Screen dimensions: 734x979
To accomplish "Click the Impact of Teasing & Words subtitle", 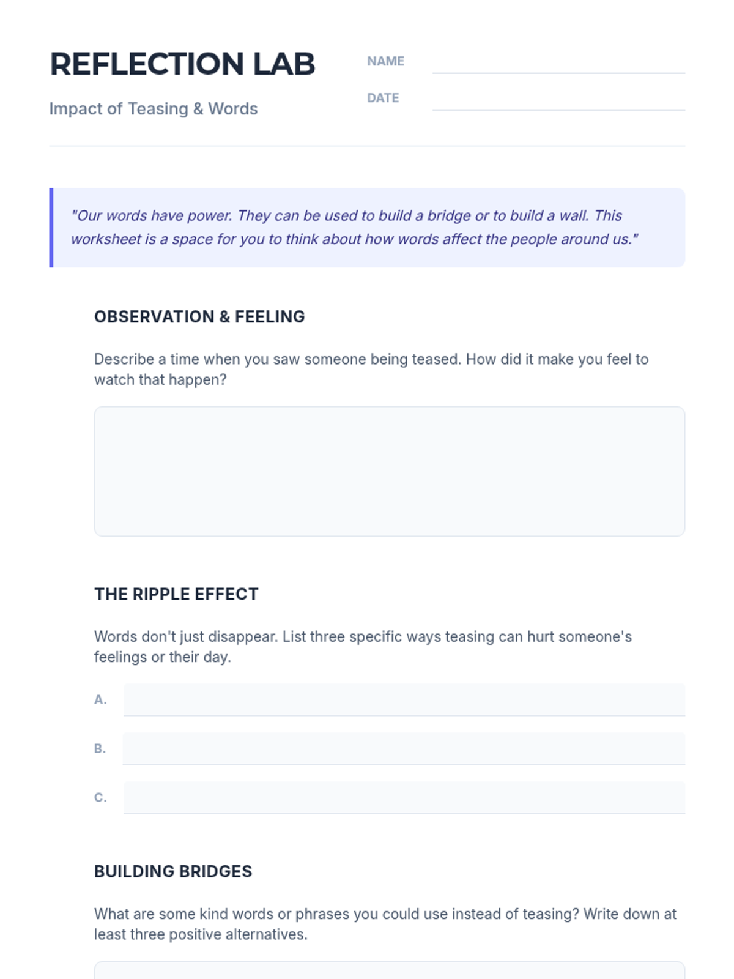I will pyautogui.click(x=154, y=109).
